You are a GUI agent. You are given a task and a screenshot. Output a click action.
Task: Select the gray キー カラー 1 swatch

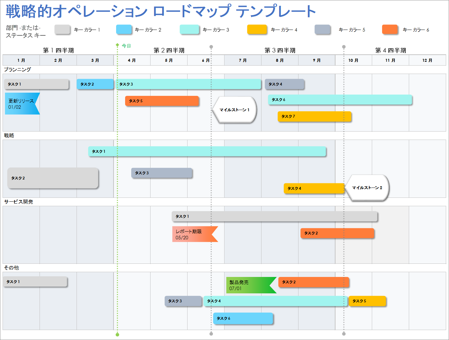pos(62,30)
